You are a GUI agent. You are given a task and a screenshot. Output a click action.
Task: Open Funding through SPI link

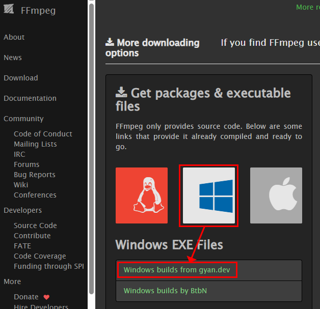point(49,266)
